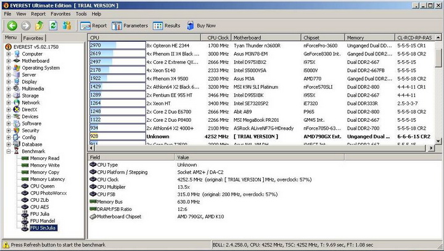Open the FPU Mandel benchmark
The image size is (444, 251).
point(43,221)
